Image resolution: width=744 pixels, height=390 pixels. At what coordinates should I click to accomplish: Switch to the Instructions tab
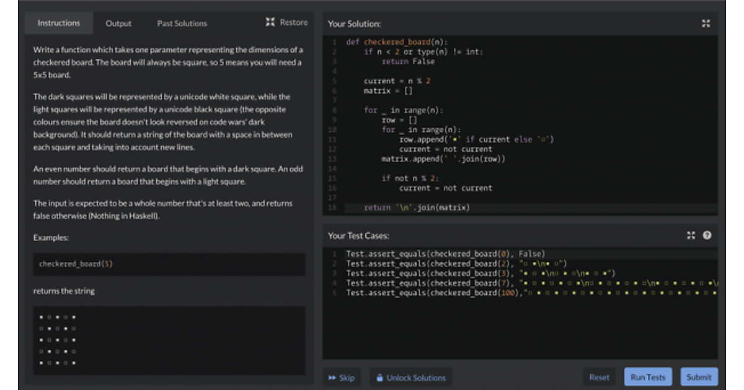pyautogui.click(x=59, y=23)
